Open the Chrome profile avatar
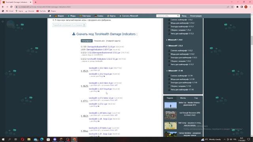This screenshot has height=142, width=253. [246, 7]
